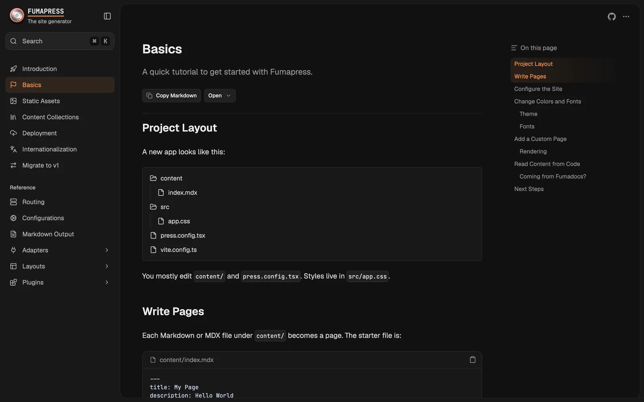Click the swap arrows icon beside Migrate to v1
Viewport: 644px width, 402px height.
(13, 165)
